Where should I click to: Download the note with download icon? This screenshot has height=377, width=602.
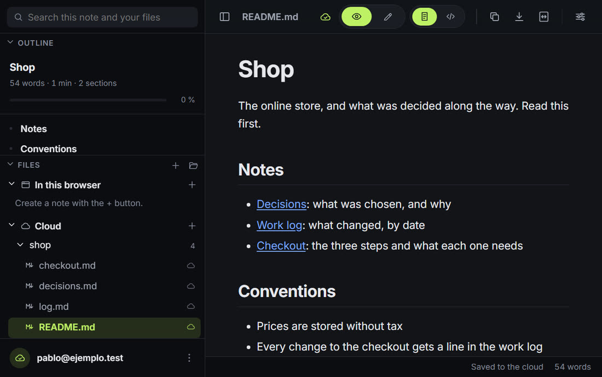point(519,17)
